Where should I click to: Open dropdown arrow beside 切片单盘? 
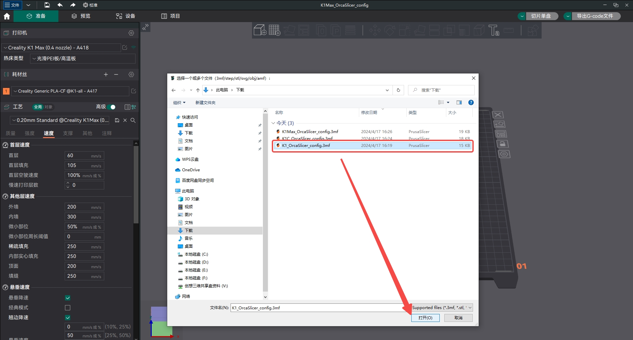[522, 16]
